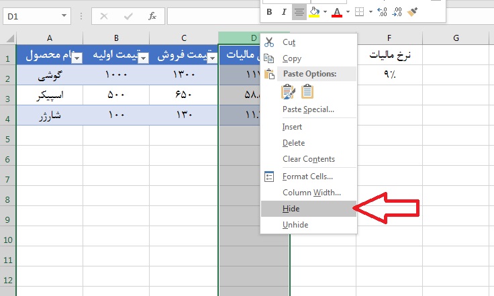Select column F header
This screenshot has width=494, height=296.
pyautogui.click(x=389, y=38)
